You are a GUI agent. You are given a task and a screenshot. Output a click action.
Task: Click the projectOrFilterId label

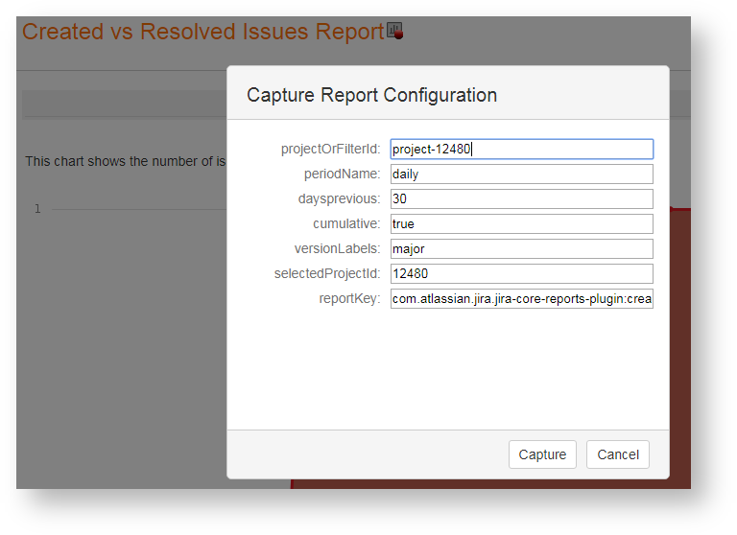point(330,149)
